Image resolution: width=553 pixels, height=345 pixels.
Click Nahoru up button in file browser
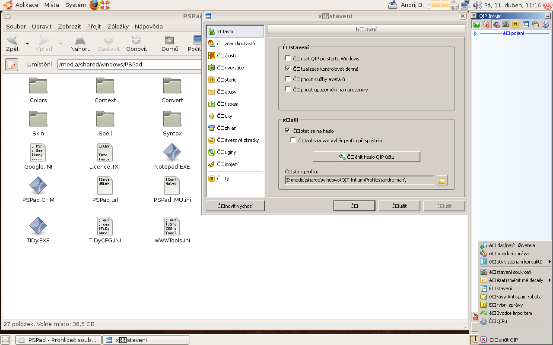[80, 43]
